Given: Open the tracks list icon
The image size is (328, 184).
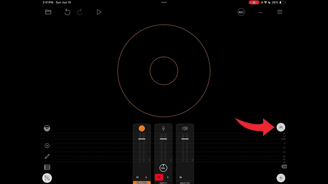Looking at the screenshot, I should [x=47, y=167].
